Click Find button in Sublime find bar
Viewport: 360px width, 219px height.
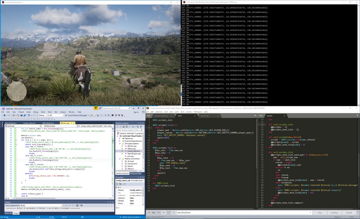click(x=320, y=213)
